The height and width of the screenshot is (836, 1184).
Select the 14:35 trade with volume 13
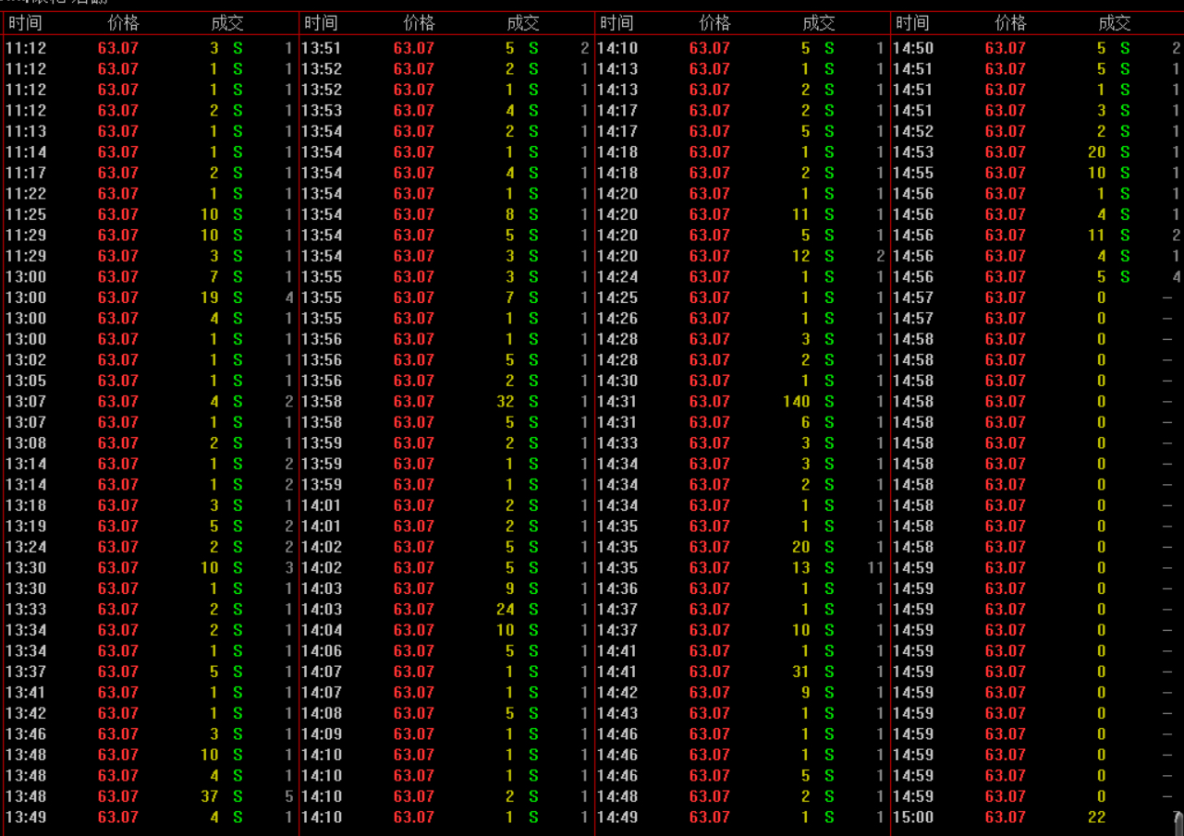pyautogui.click(x=741, y=568)
